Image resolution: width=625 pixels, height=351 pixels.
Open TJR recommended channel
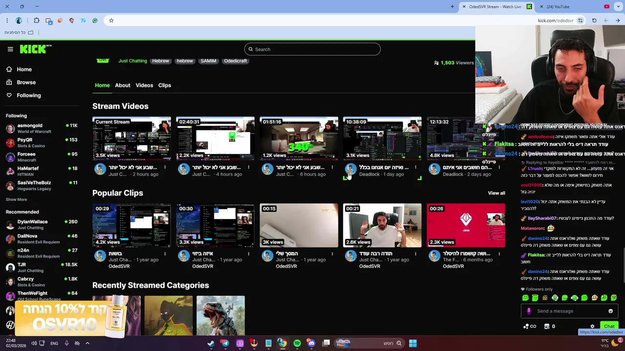(42, 268)
